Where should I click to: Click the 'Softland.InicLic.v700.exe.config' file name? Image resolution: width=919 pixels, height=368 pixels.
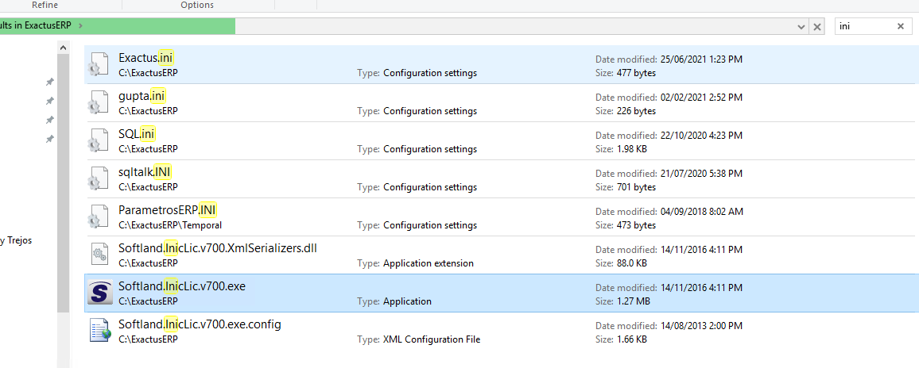(200, 324)
